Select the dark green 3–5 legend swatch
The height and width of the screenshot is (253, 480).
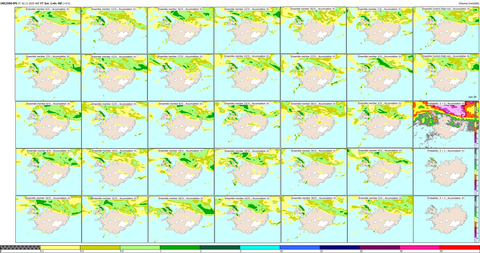[220, 247]
